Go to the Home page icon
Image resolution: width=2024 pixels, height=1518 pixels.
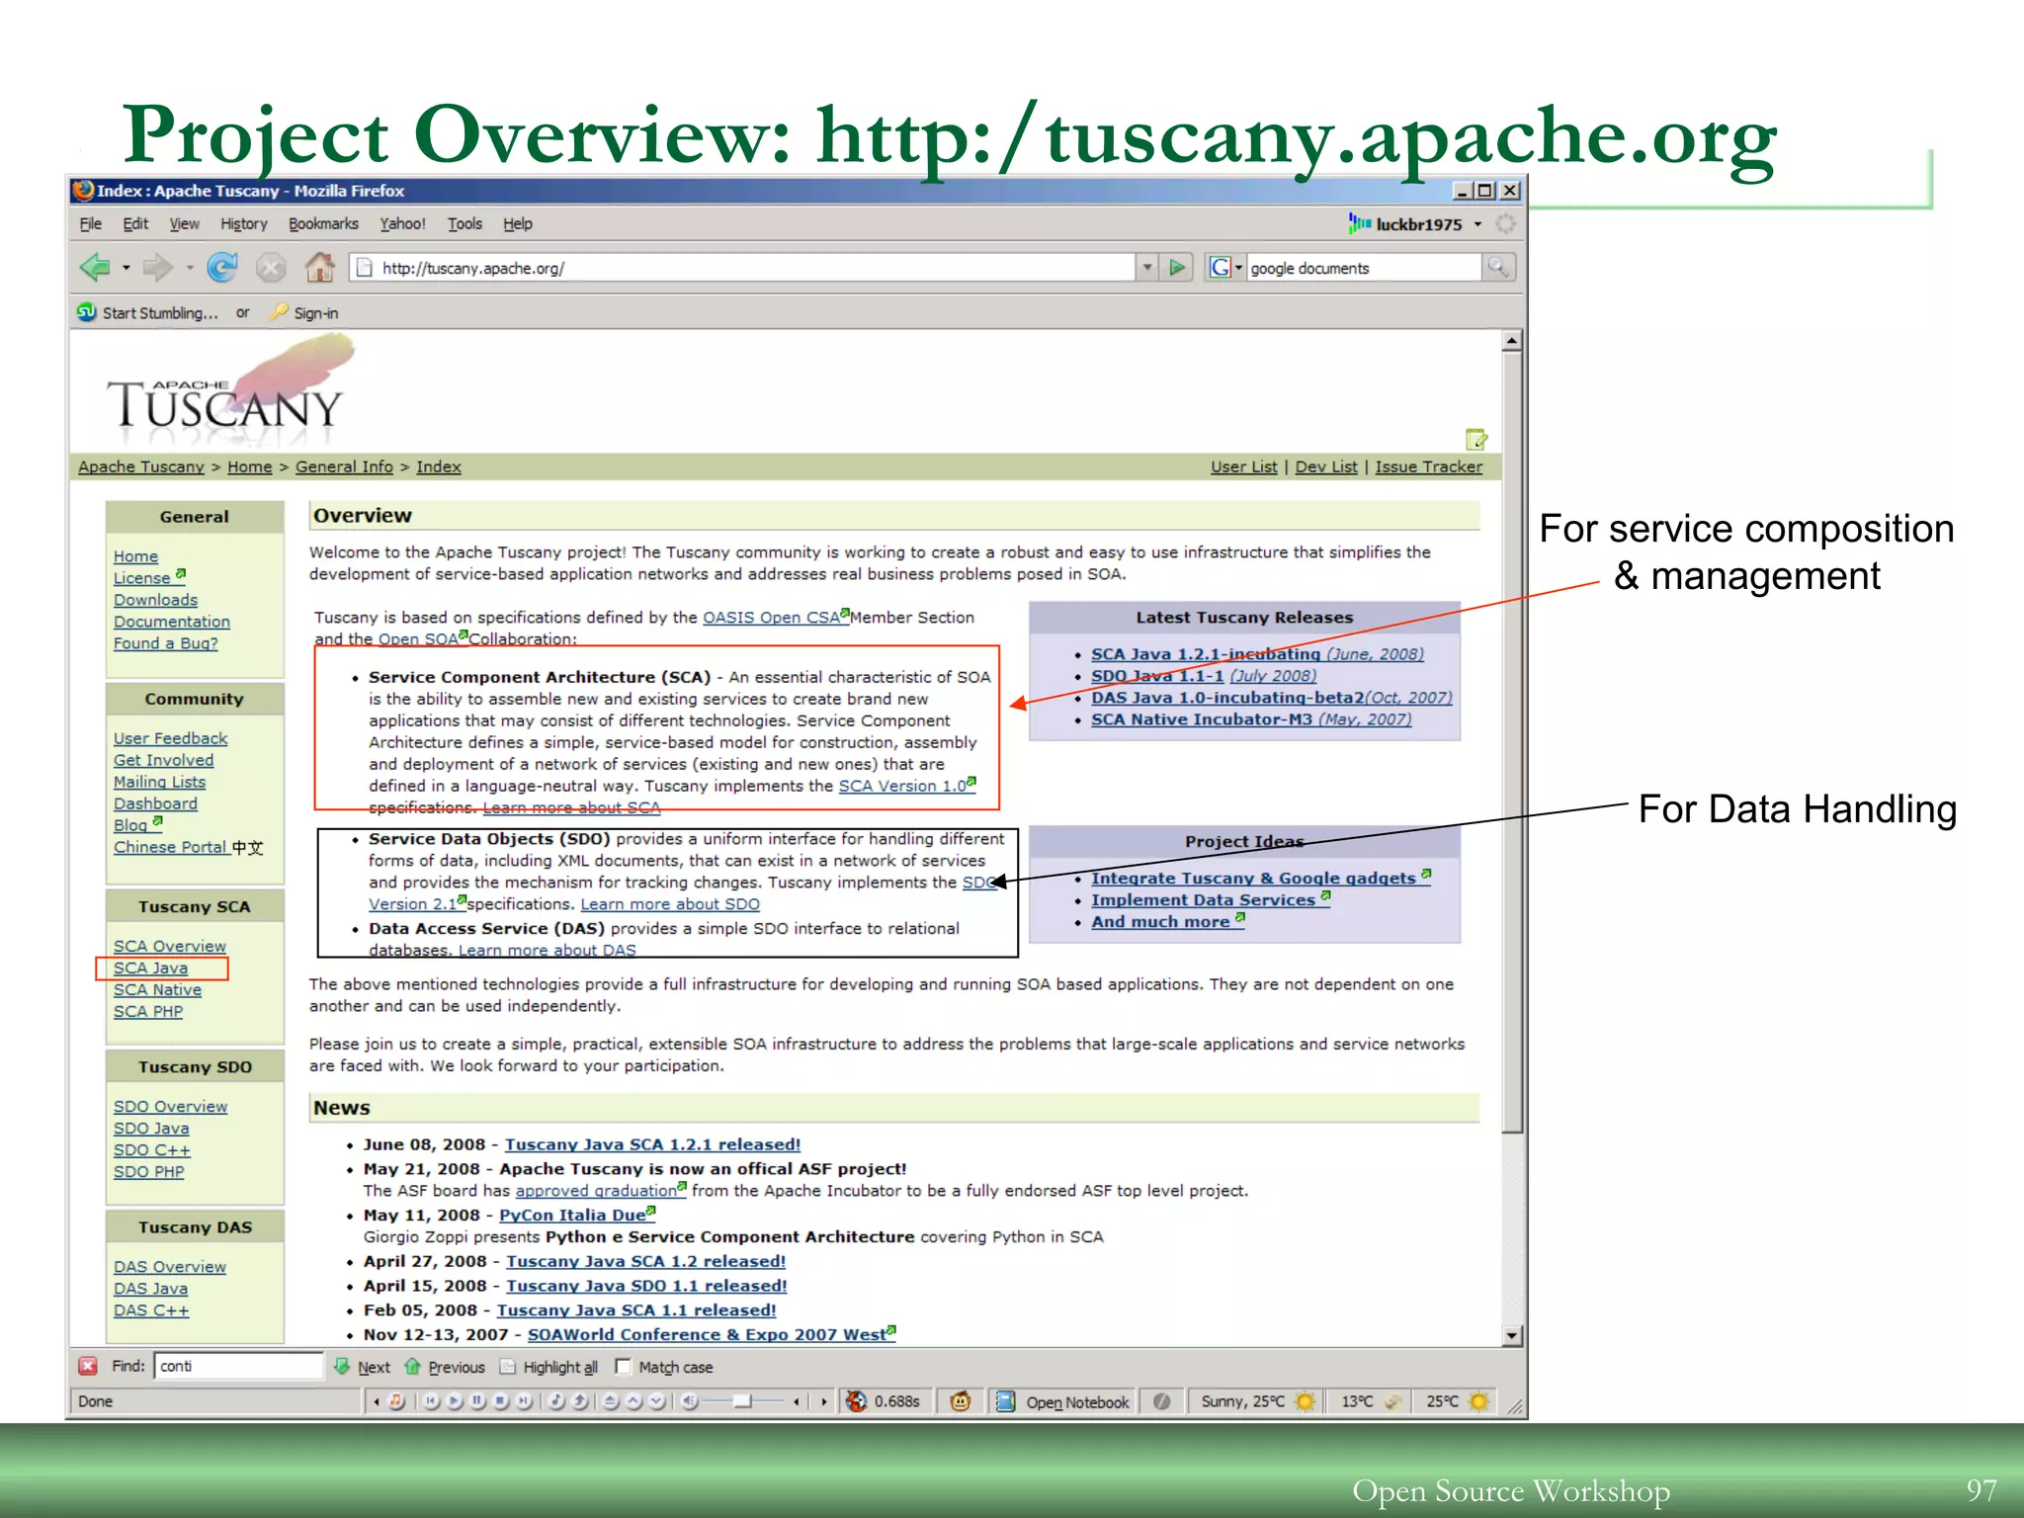tap(319, 267)
